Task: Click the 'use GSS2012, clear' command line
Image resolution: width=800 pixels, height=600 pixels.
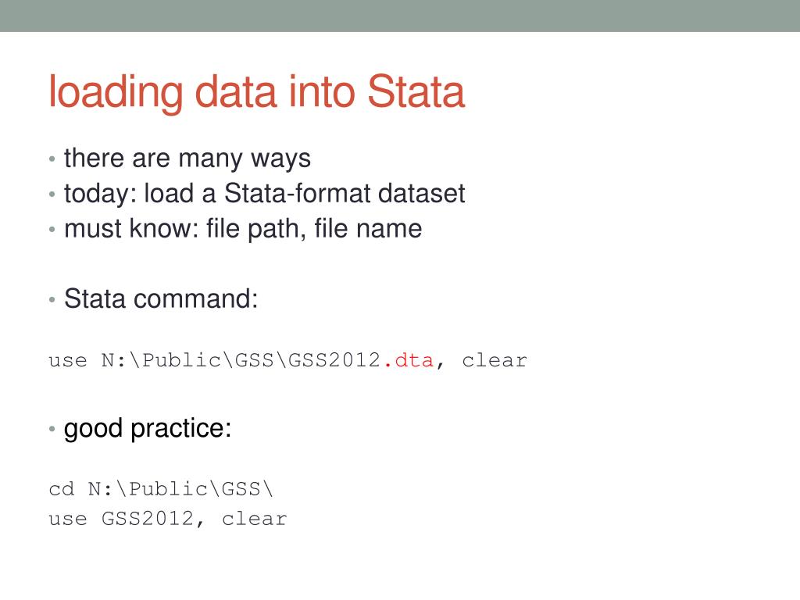Action: coord(168,519)
